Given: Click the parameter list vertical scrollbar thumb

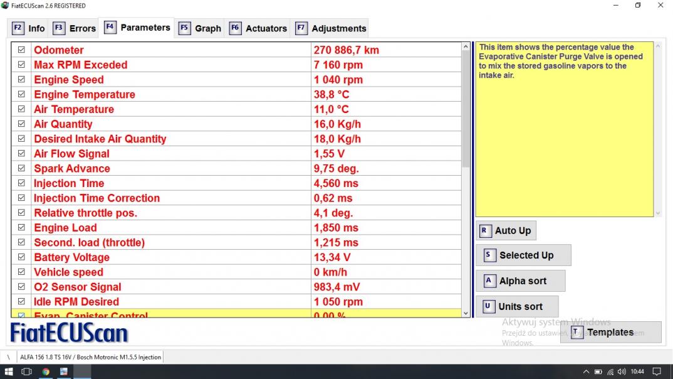Looking at the screenshot, I should (465, 107).
